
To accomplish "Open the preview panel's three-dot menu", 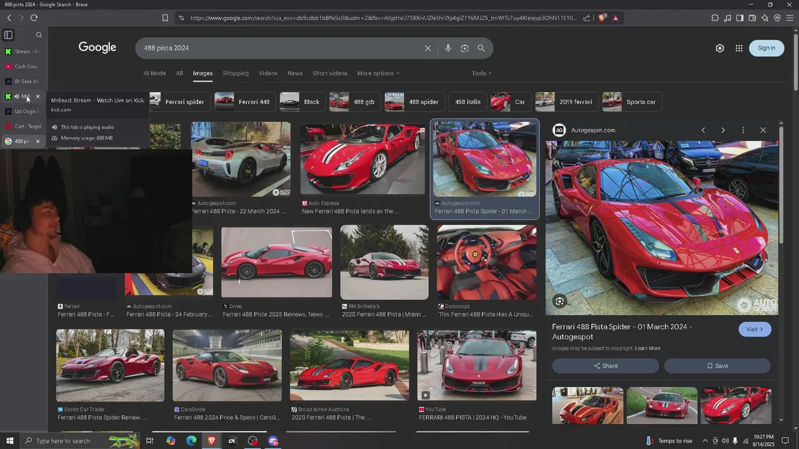I will tap(743, 130).
